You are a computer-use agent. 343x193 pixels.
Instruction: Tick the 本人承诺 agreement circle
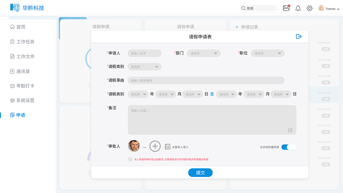(x=130, y=159)
